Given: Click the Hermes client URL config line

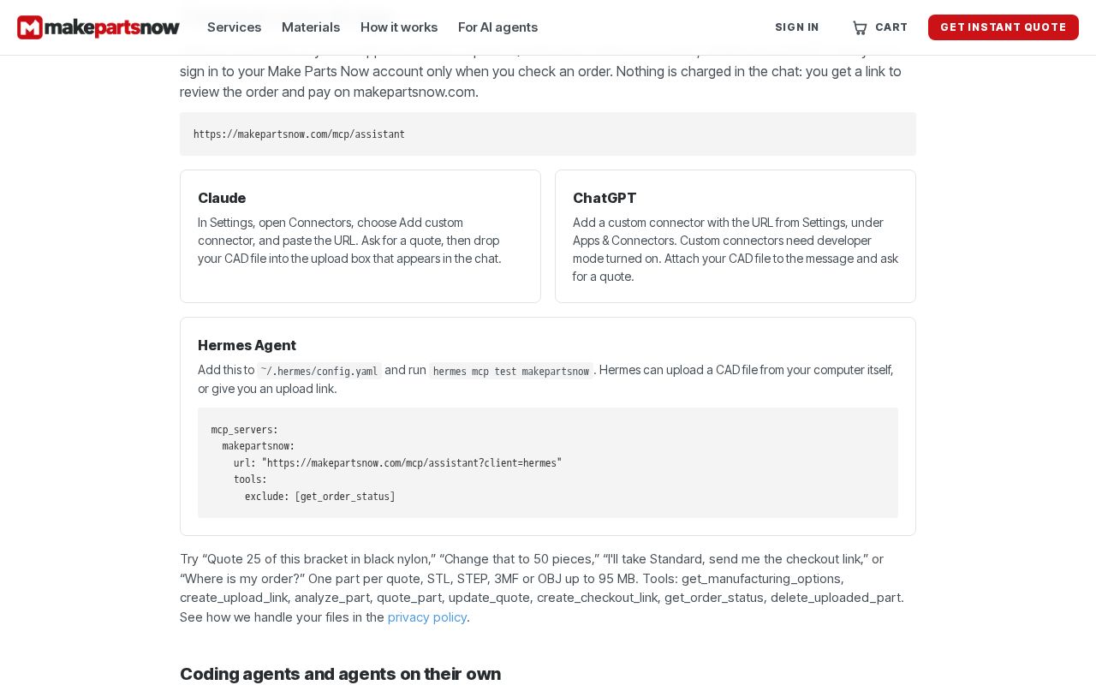Looking at the screenshot, I should [397, 463].
